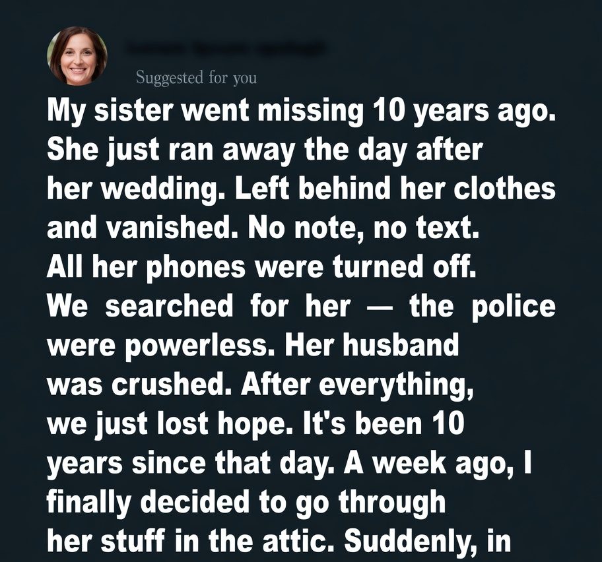Click the word 'vanished.' in the post
This screenshot has width=602, height=562.
tap(172, 228)
